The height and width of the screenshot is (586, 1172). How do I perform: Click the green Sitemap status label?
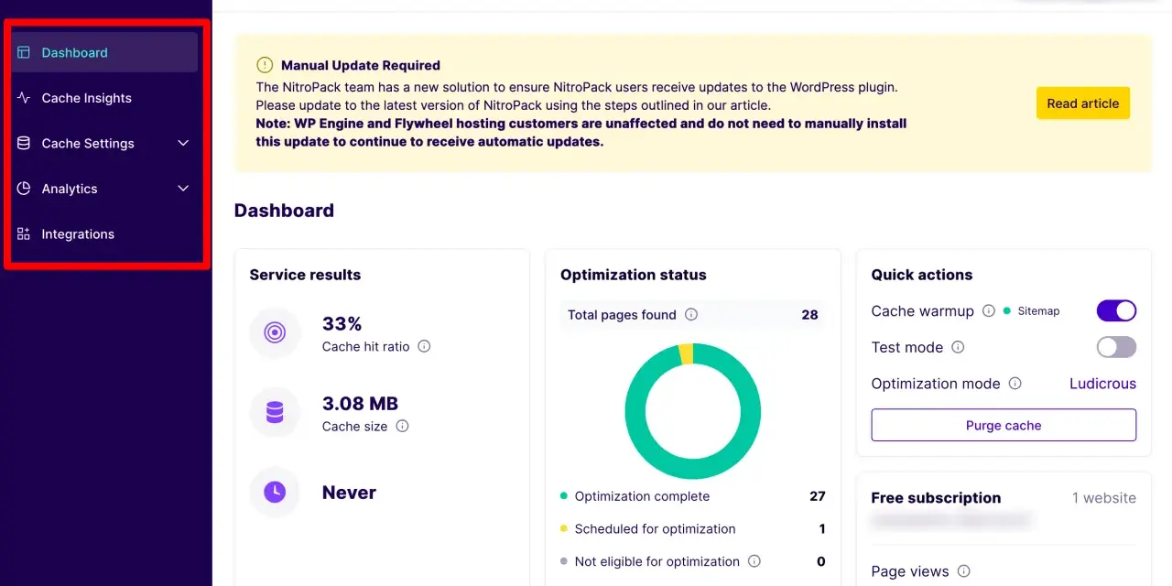tap(1038, 311)
